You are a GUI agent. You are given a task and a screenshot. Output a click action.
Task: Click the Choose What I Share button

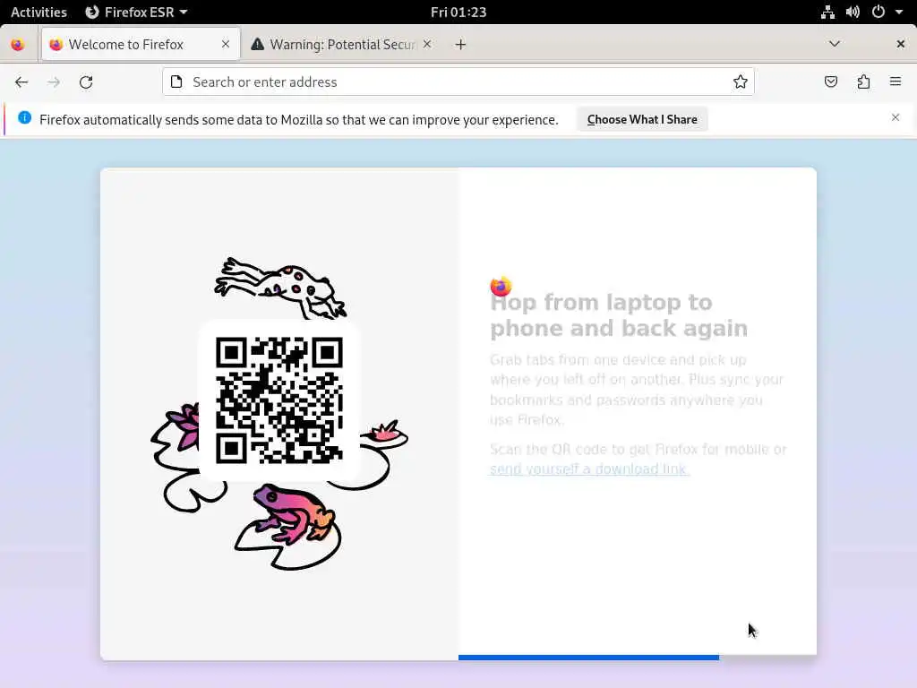(642, 119)
